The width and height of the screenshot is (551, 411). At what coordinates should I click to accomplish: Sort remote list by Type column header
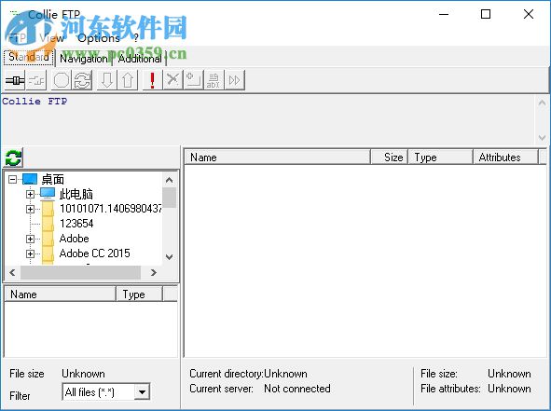tap(440, 157)
